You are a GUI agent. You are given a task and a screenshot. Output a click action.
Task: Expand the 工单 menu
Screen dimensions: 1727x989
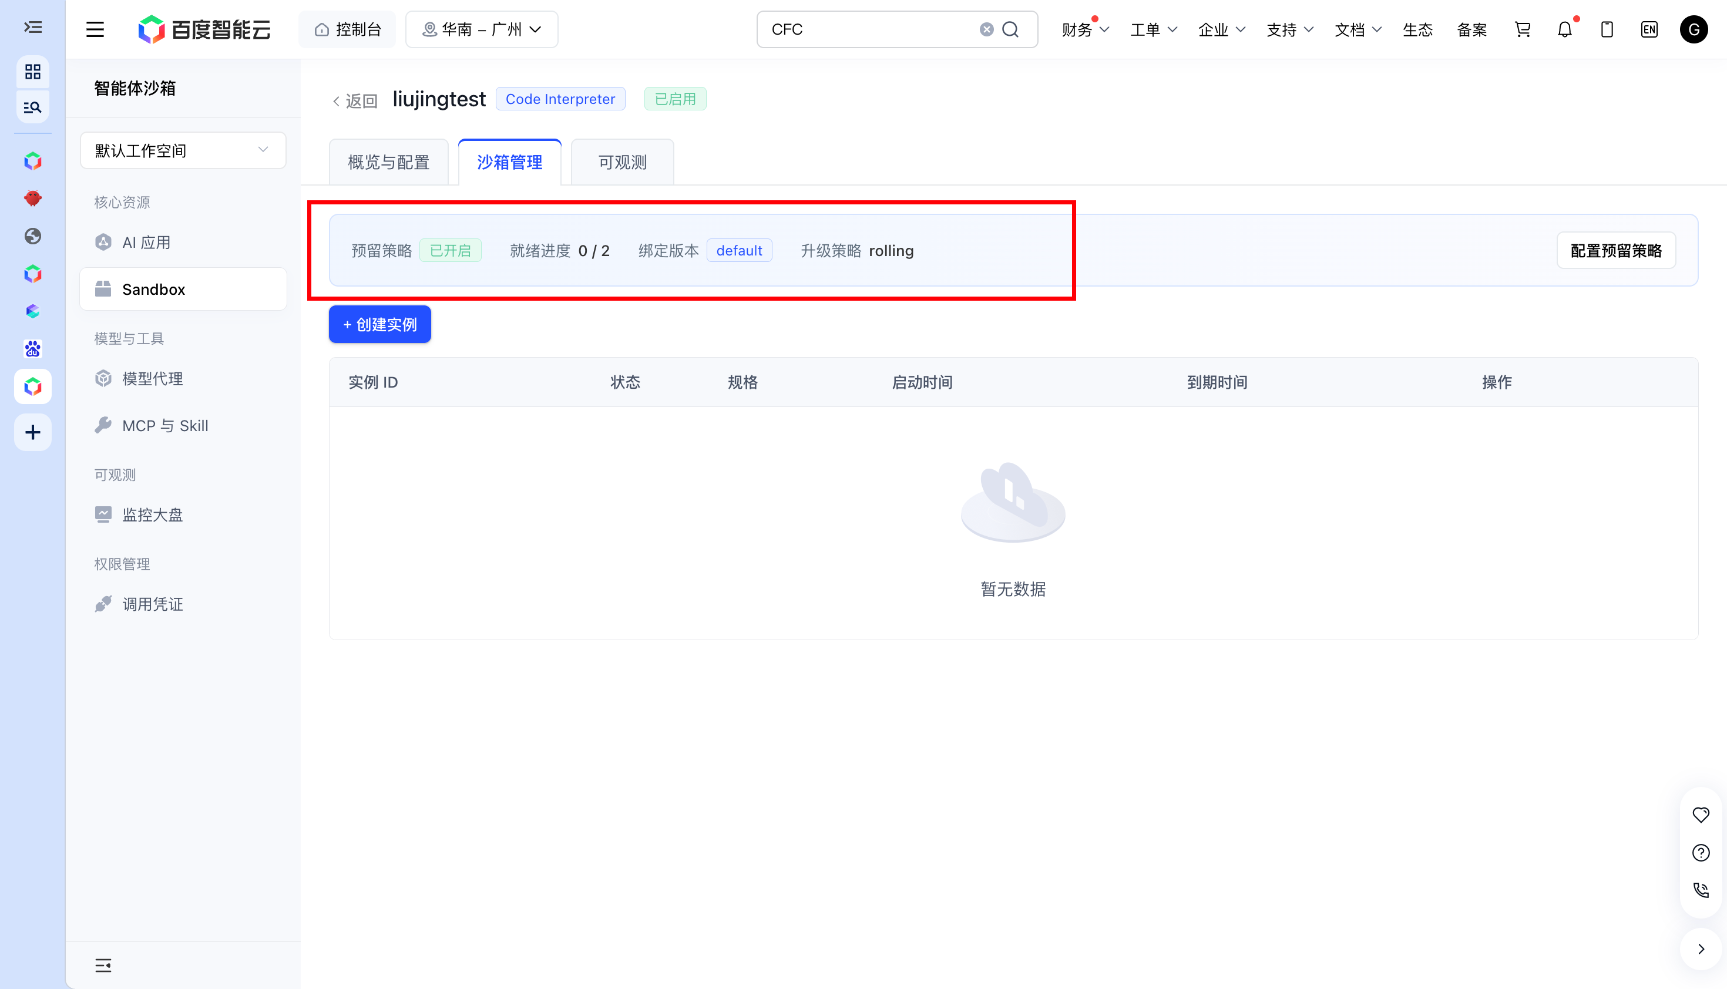(1154, 29)
